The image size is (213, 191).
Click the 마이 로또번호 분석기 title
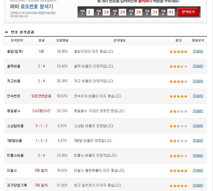point(31,6)
